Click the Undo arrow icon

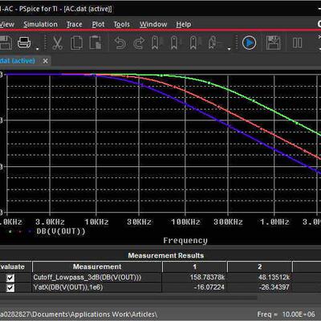(x=120, y=43)
